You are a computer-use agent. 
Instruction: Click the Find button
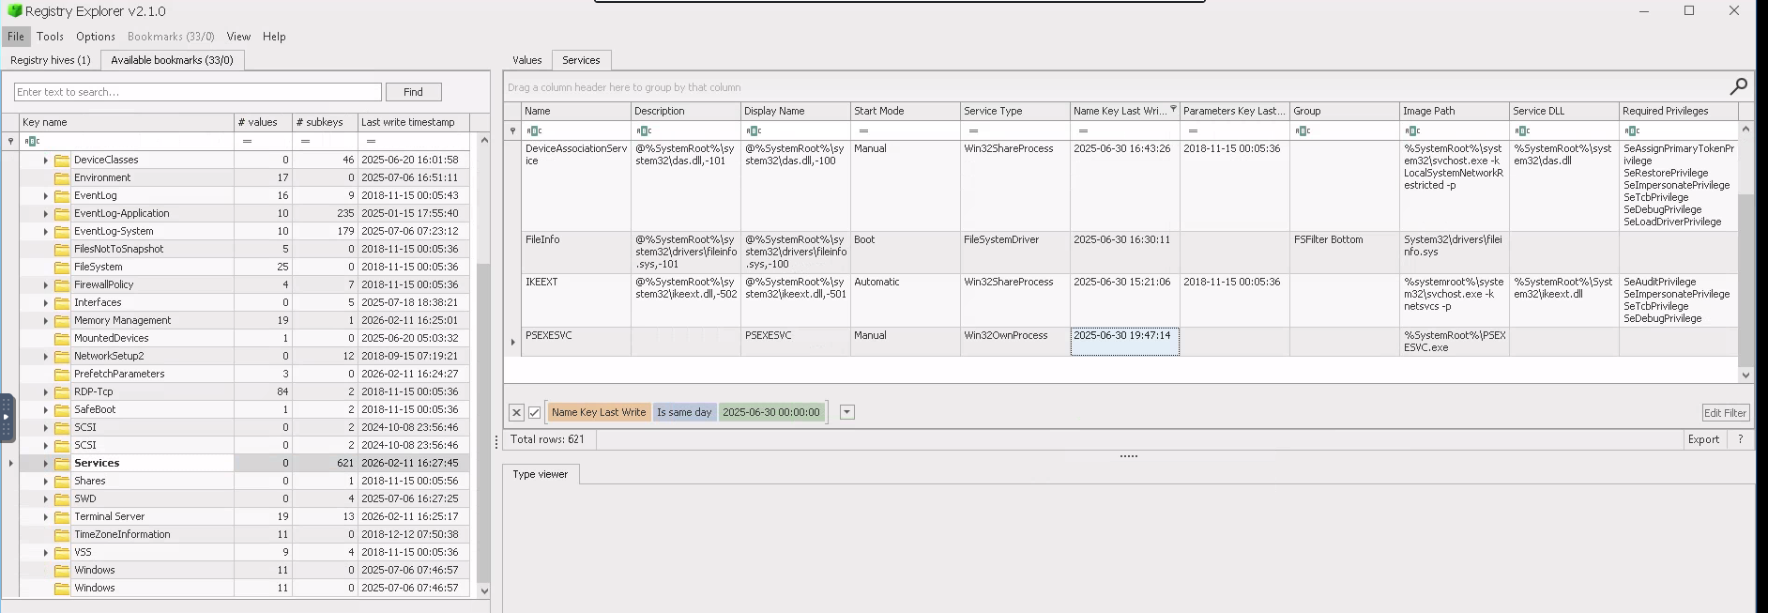413,92
